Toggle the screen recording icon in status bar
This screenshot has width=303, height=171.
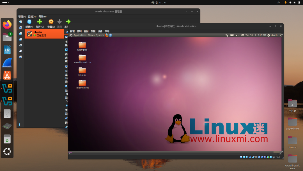pos(262,157)
